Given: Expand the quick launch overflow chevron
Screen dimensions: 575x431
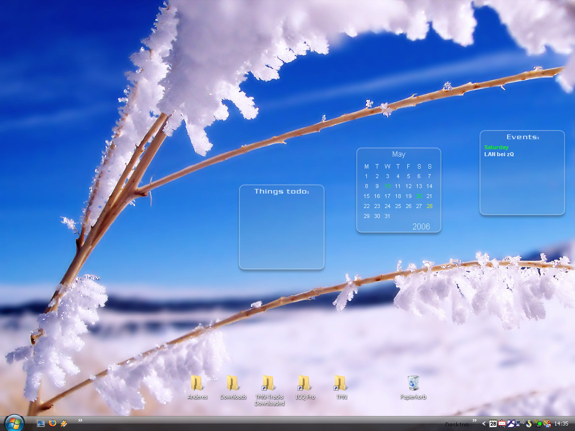Looking at the screenshot, I should click(80, 420).
